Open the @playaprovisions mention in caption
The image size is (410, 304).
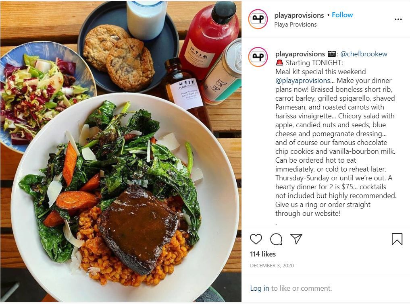(302, 81)
